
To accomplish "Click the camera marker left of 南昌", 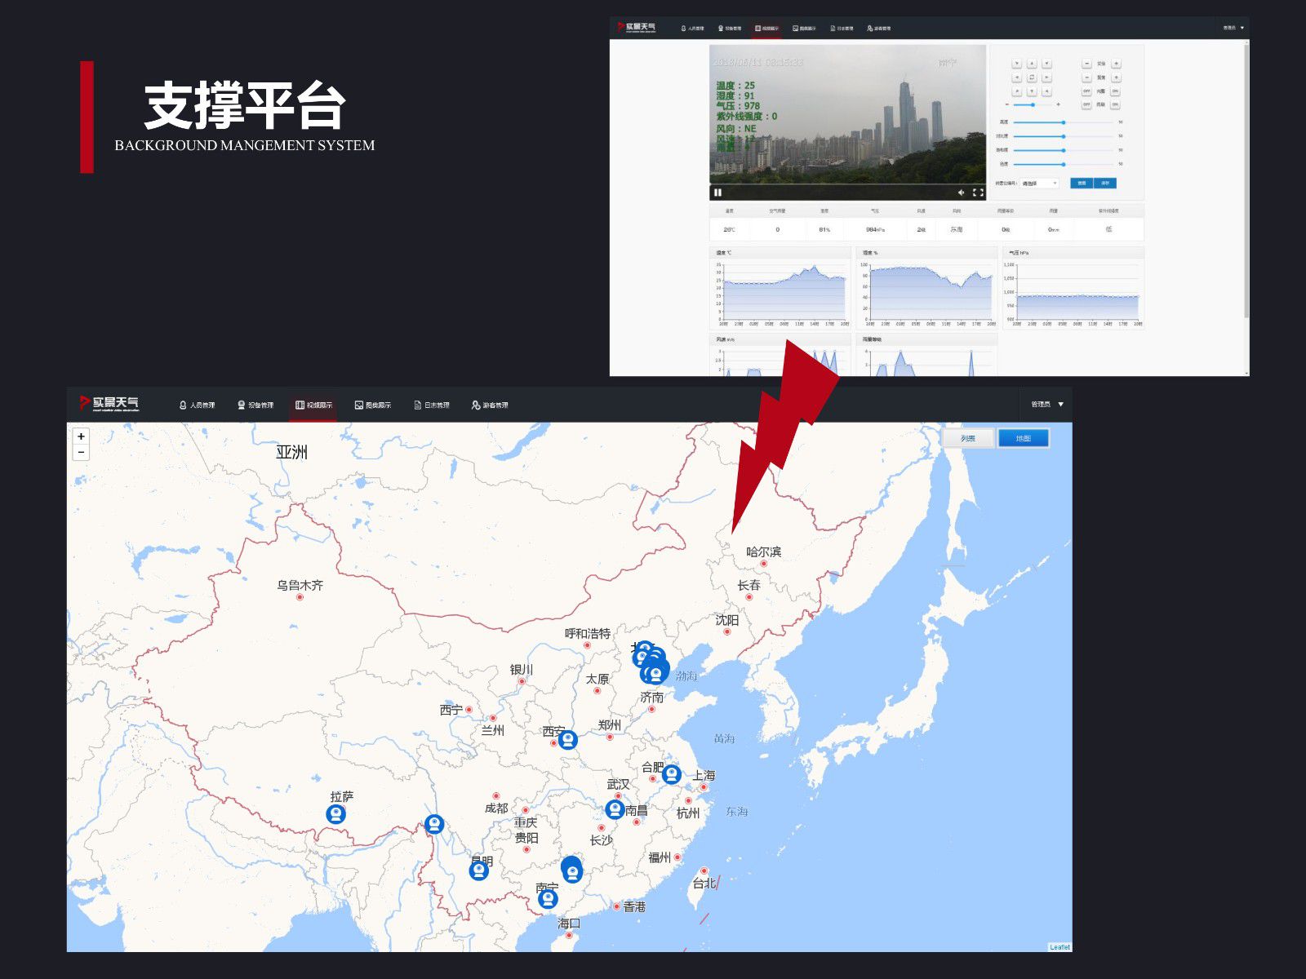I will [615, 809].
